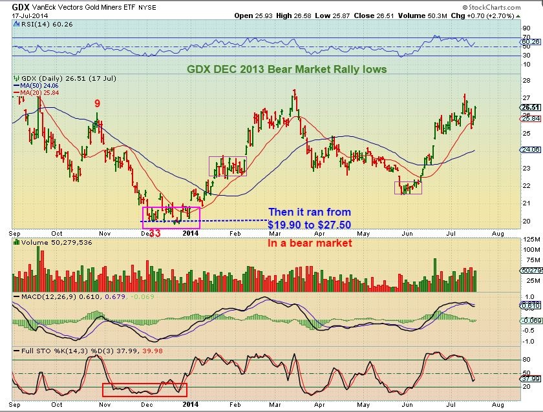The width and height of the screenshot is (543, 412).
Task: Click the MA(50) blue legend line
Action: pyautogui.click(x=16, y=85)
